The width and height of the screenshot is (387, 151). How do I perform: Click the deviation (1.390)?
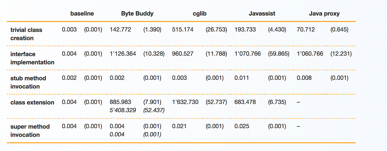tap(152, 29)
